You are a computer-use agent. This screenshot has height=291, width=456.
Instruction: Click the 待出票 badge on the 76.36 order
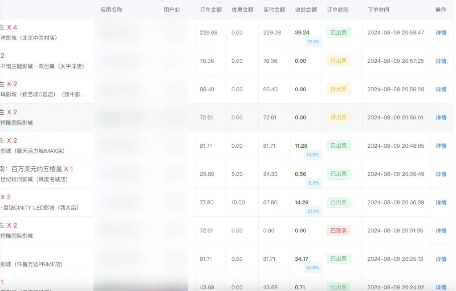pos(338,61)
